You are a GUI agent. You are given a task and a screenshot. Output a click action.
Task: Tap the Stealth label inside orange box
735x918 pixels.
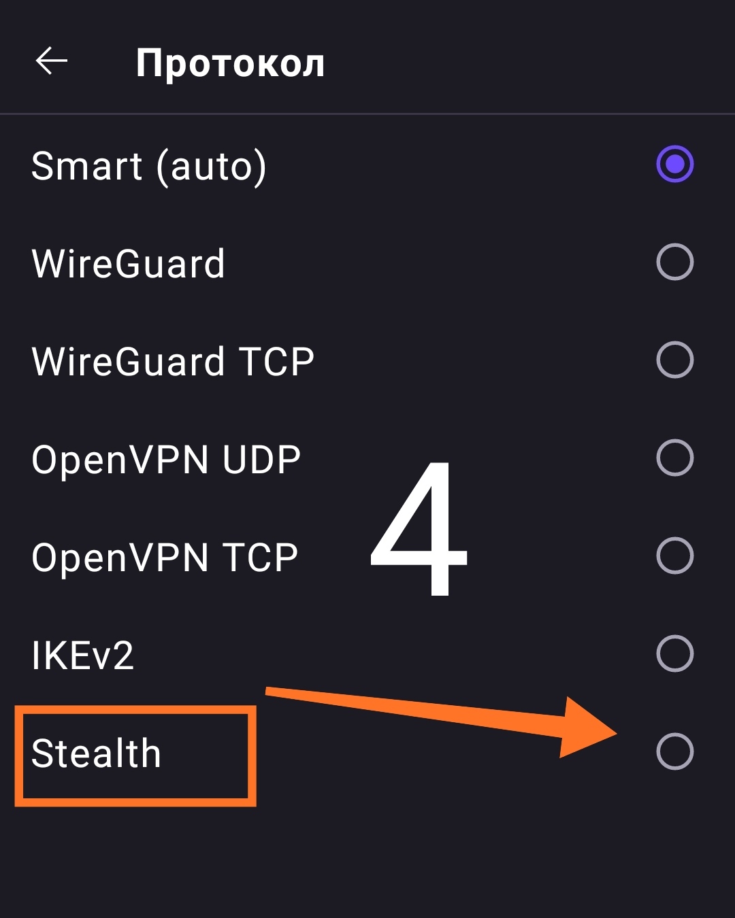(x=96, y=753)
